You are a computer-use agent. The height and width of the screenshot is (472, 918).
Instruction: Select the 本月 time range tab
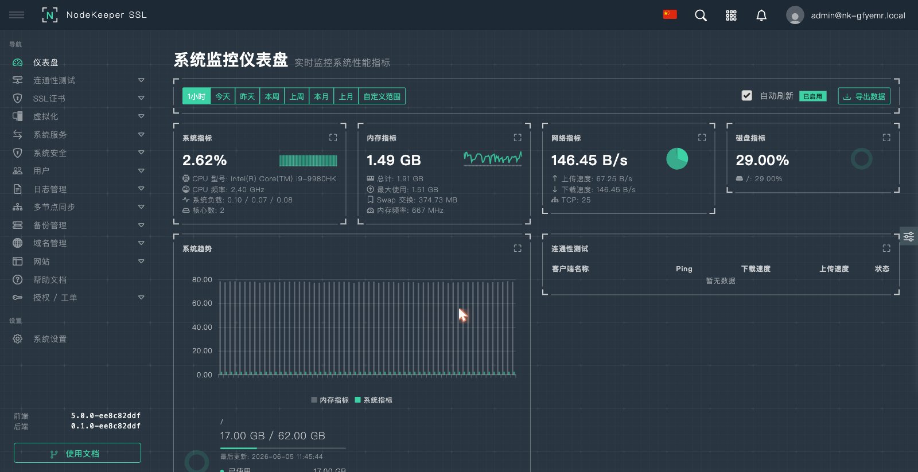tap(321, 96)
